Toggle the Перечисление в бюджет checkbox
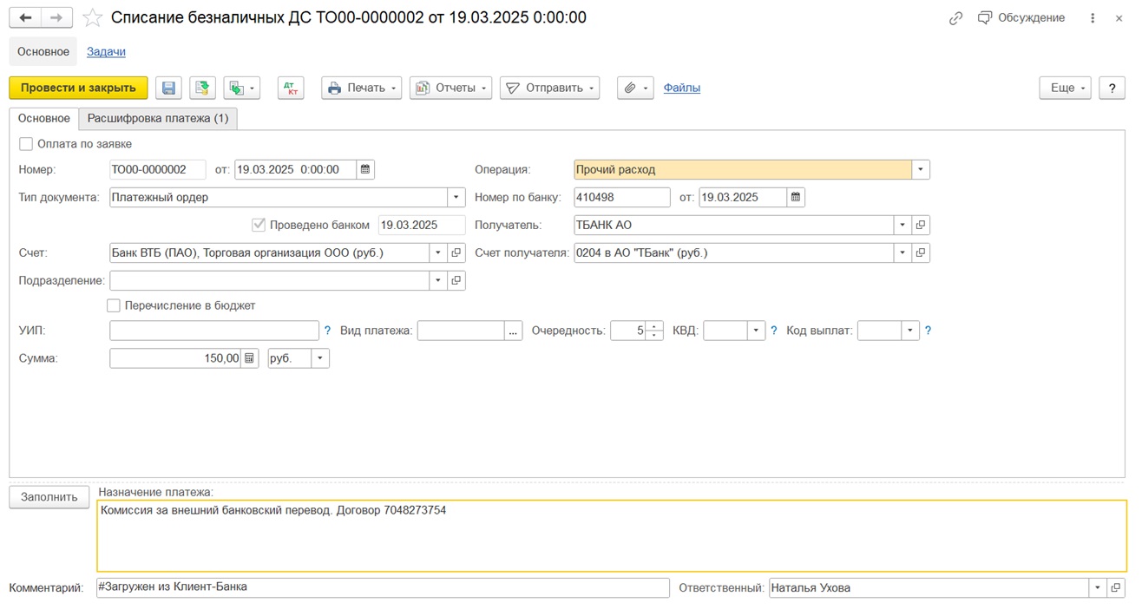Viewport: 1142px width, 616px height. (x=114, y=305)
